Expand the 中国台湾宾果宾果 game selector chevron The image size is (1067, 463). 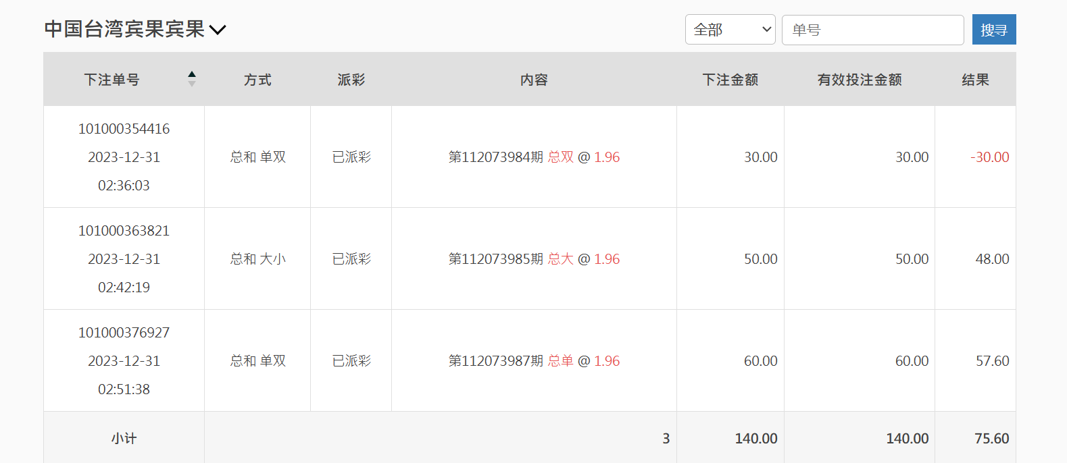point(218,30)
